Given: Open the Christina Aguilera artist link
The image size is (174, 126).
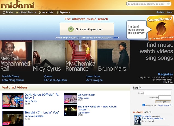Looking at the screenshot, I should [56, 80].
